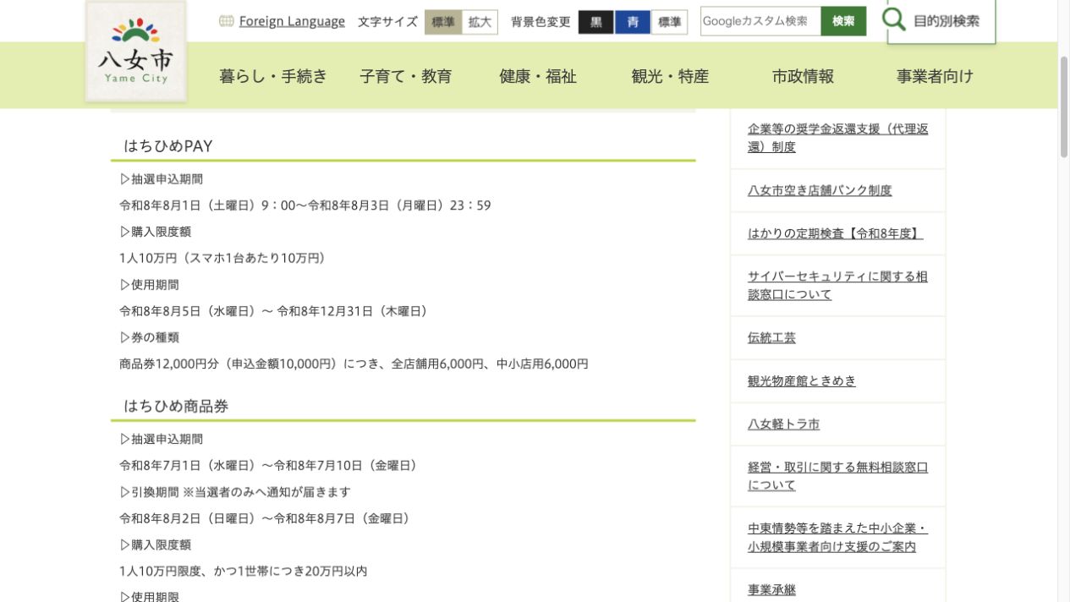Click the ▷券の種類 label
Image resolution: width=1070 pixels, height=602 pixels.
point(149,337)
